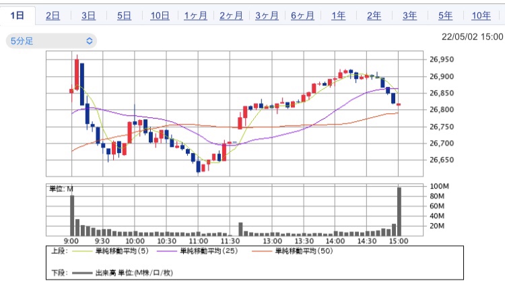Click the 11:30 time axis label

tap(230, 241)
